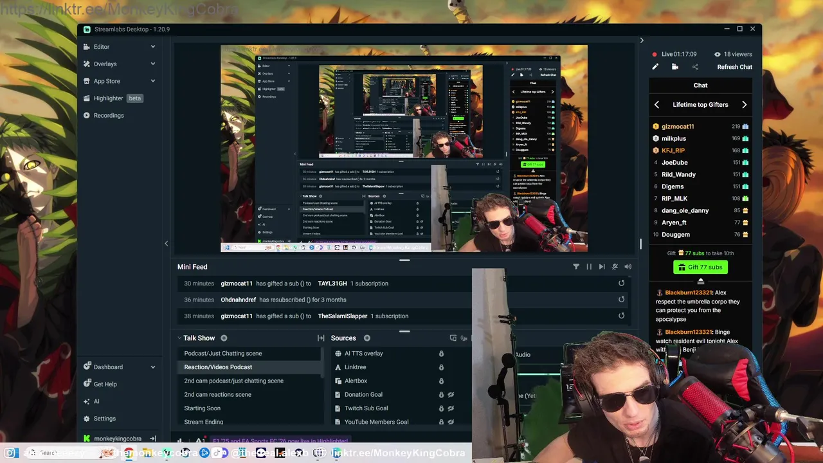This screenshot has width=823, height=463.
Task: Open the App Store sidebar icon
Action: [x=87, y=81]
